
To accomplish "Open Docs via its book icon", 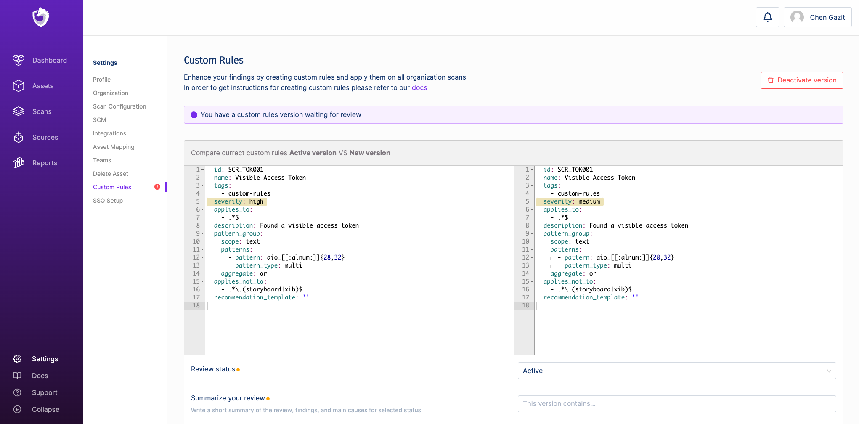I will coord(17,376).
